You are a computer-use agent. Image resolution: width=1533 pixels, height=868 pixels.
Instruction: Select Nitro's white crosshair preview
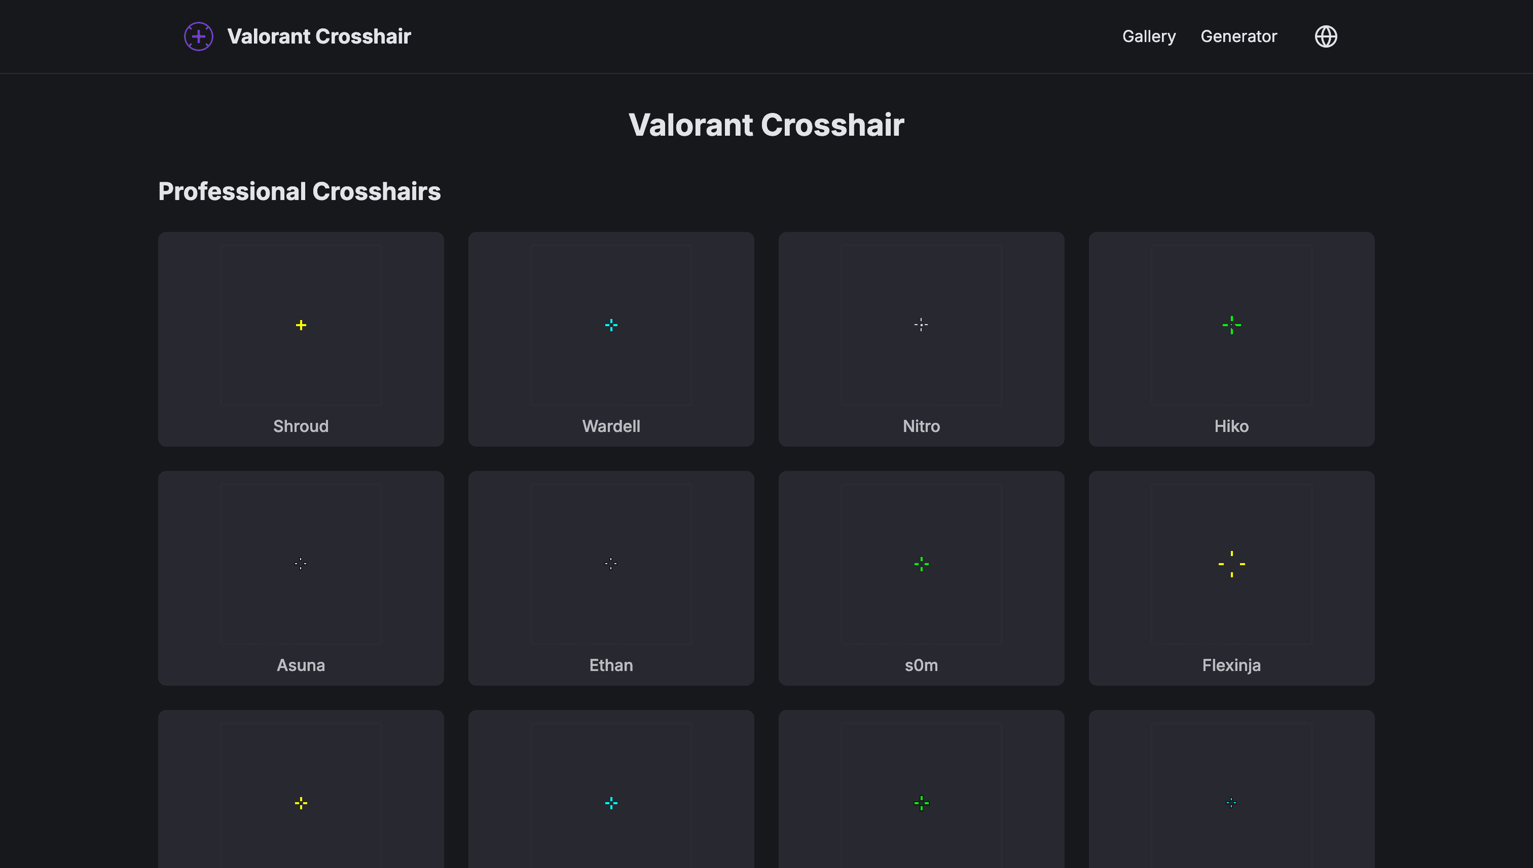(x=921, y=325)
